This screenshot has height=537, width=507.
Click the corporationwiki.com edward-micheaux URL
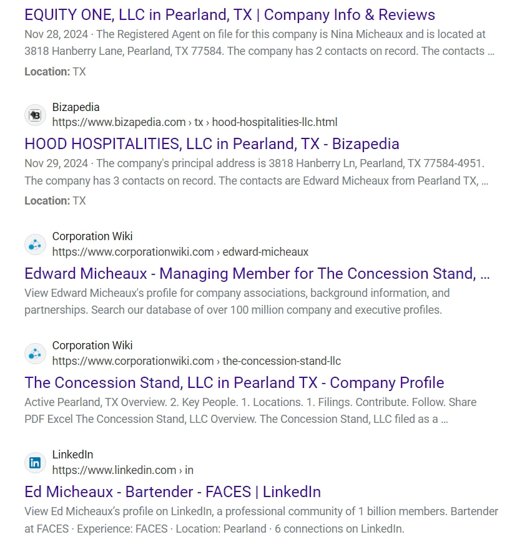pyautogui.click(x=180, y=252)
